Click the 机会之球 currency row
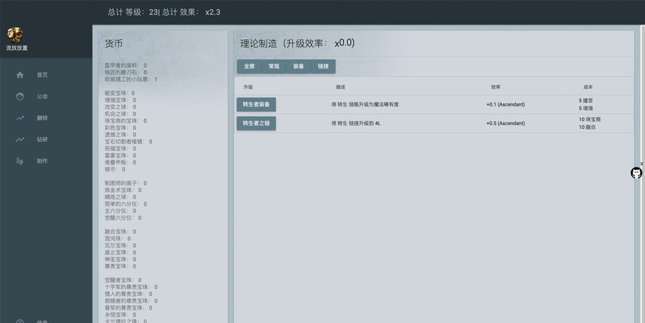 (x=120, y=114)
